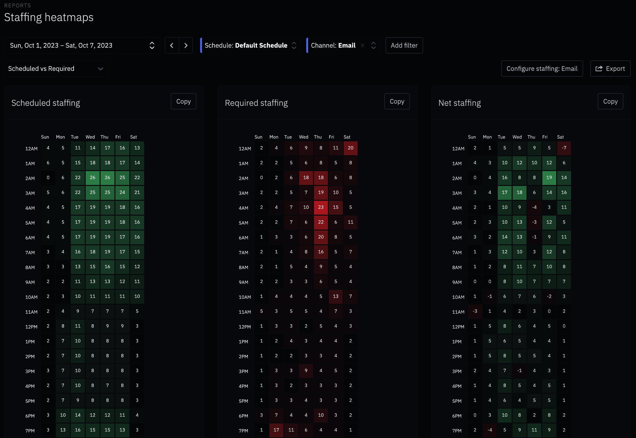
Task: Select Wednesday 2AM scheduled cell showing 26
Action: coord(92,178)
